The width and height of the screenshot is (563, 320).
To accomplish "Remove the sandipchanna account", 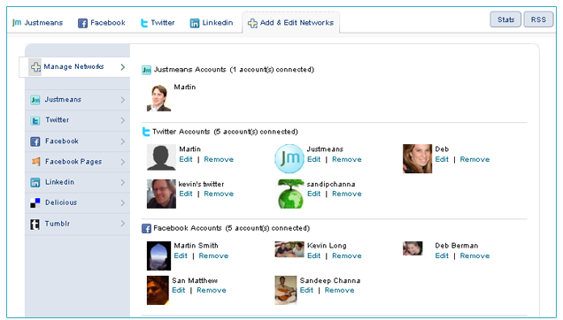I will click(x=347, y=194).
